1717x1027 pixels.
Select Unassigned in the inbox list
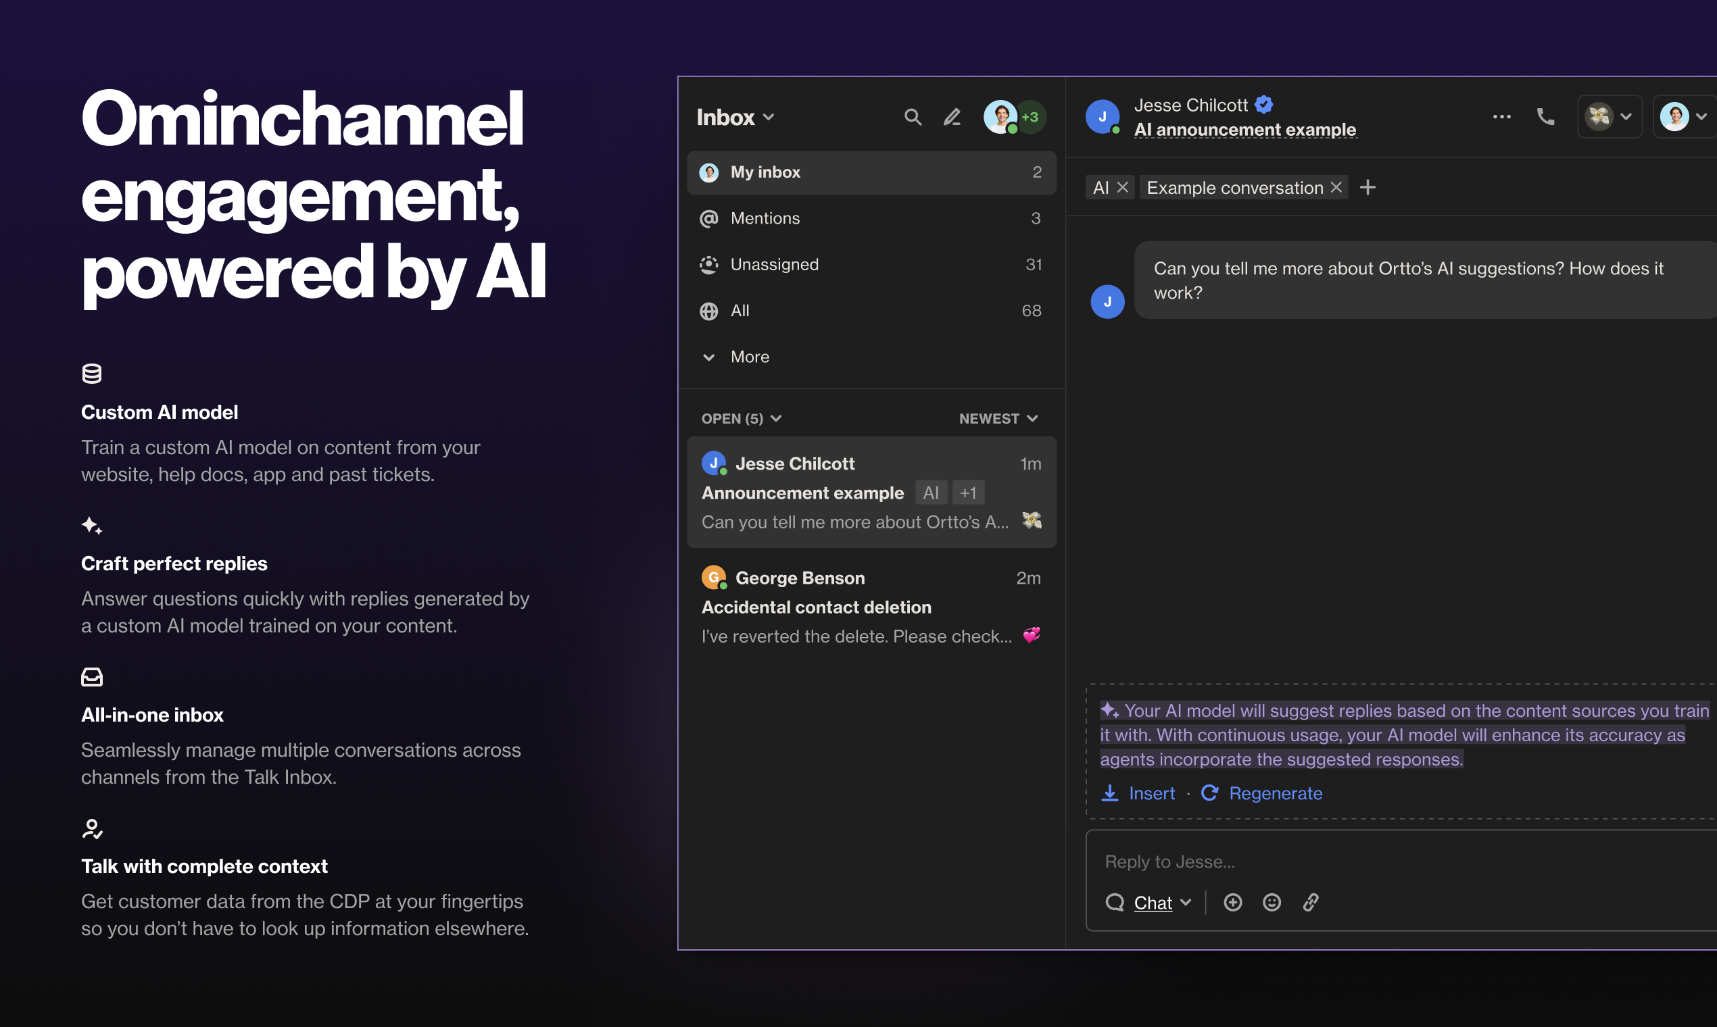tap(774, 264)
